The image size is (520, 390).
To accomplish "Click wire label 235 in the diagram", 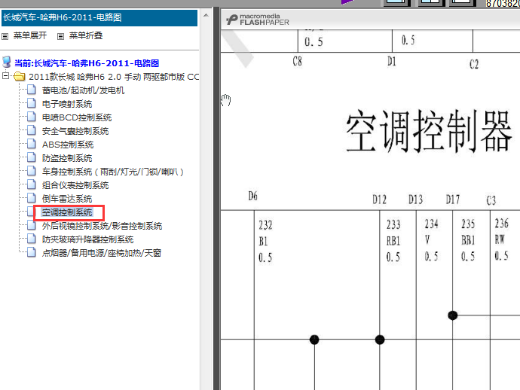I will click(x=468, y=224).
